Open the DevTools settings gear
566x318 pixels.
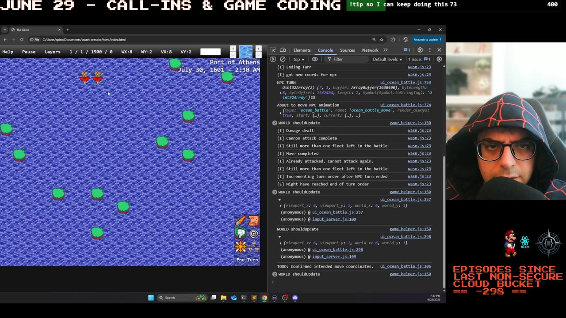420,50
